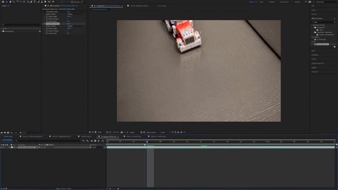Reset the second Pixel Motion Blur effect
The height and width of the screenshot is (190, 338).
coord(69,23)
